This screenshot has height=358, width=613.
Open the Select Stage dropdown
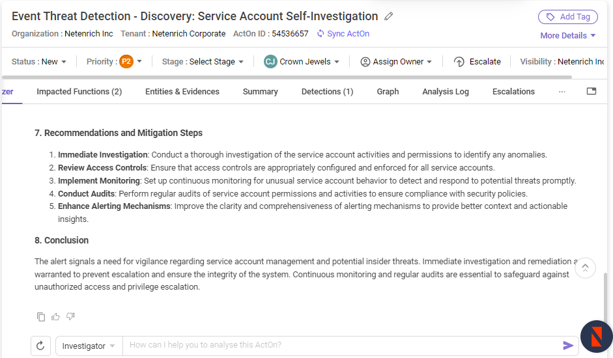point(203,62)
